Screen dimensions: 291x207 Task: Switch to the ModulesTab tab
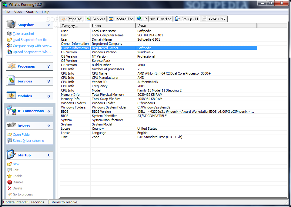tap(121, 19)
